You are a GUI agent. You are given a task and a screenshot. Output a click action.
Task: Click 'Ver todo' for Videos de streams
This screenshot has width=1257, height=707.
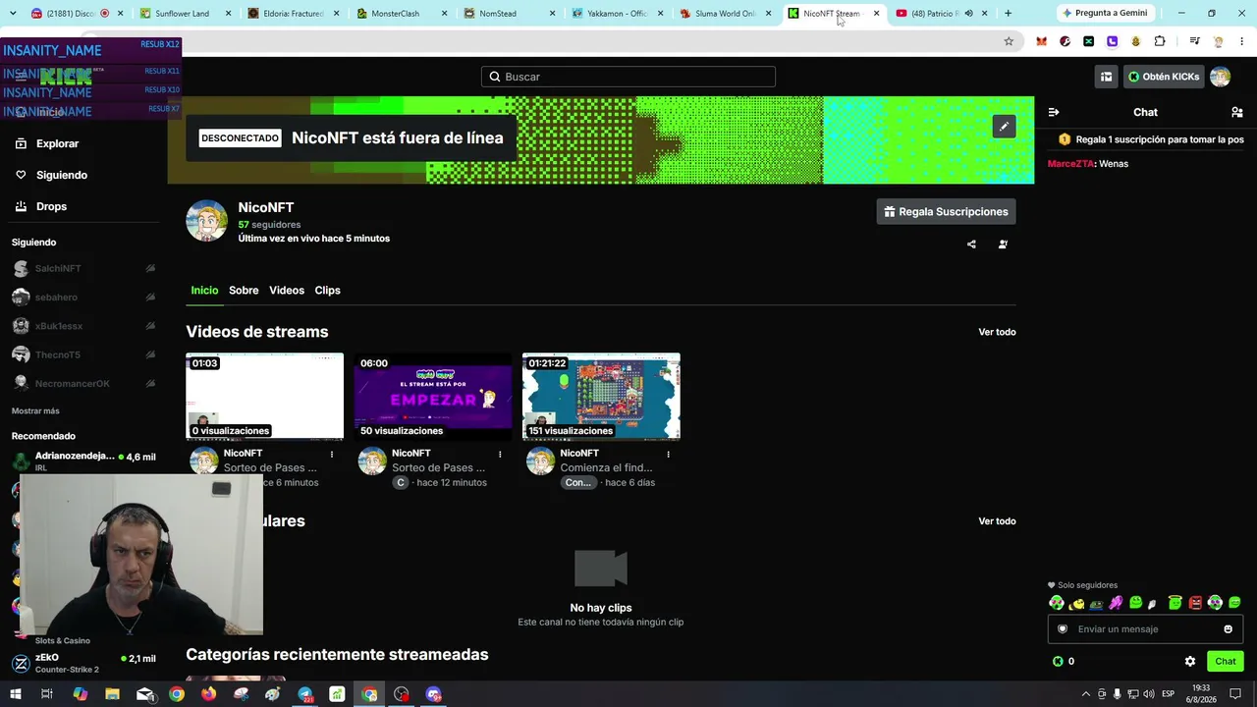click(x=997, y=332)
